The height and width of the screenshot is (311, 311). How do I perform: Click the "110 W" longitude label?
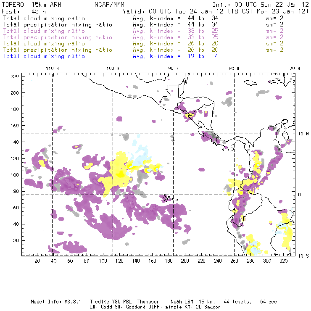tap(53, 69)
